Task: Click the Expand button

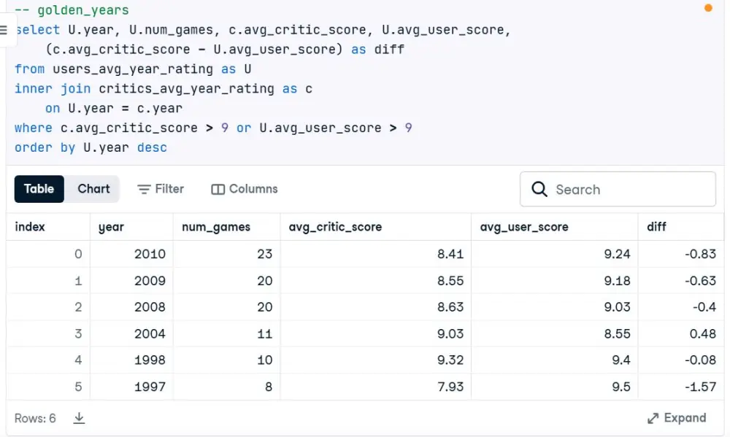Action: click(x=677, y=417)
